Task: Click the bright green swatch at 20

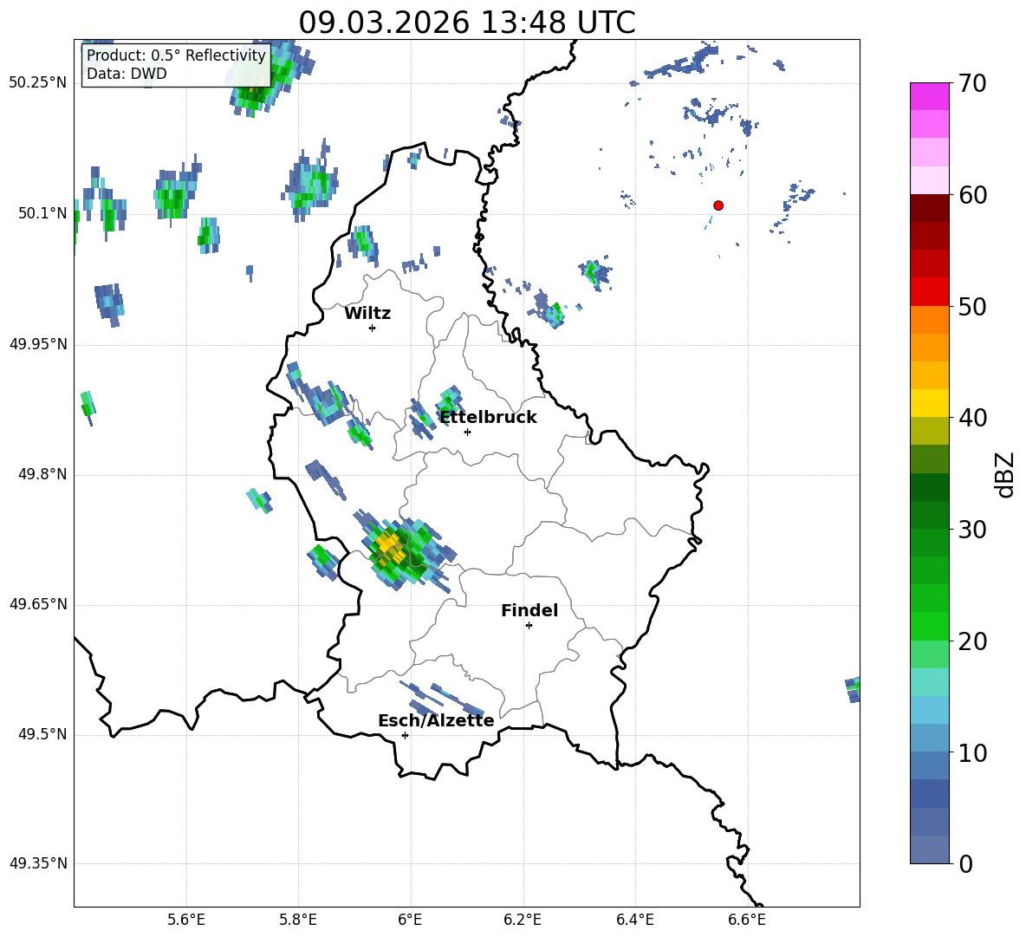Action: click(929, 626)
